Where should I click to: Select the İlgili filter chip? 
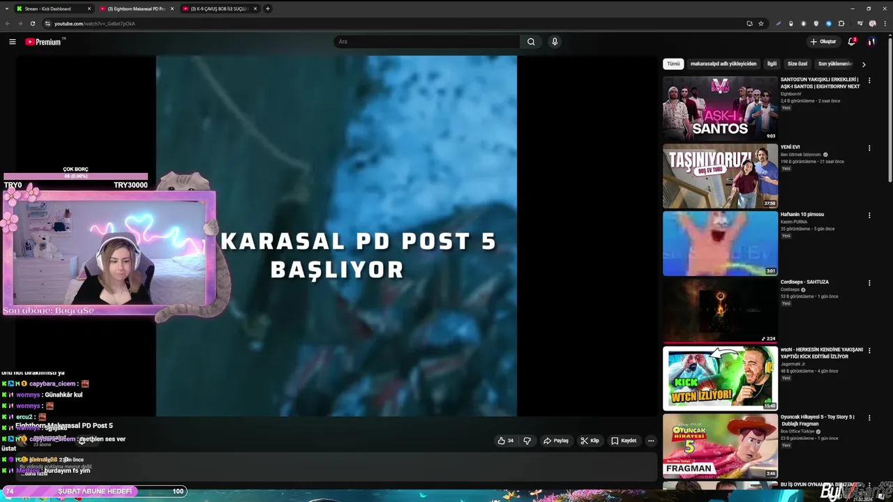pyautogui.click(x=772, y=64)
